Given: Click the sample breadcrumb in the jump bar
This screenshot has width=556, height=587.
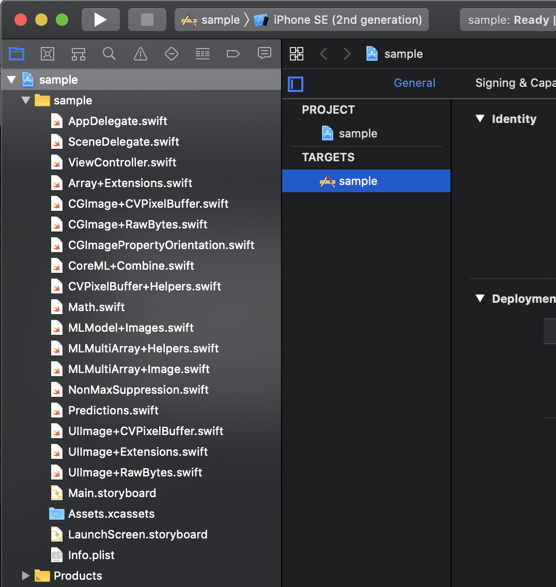Looking at the screenshot, I should (x=394, y=54).
